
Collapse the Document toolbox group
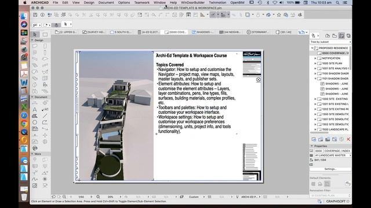point(32,97)
